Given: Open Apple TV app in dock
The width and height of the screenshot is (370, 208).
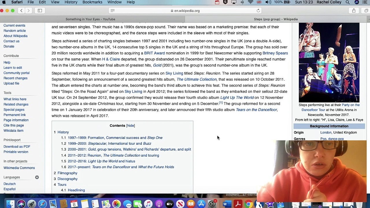Looking at the screenshot, I should click(169, 204).
